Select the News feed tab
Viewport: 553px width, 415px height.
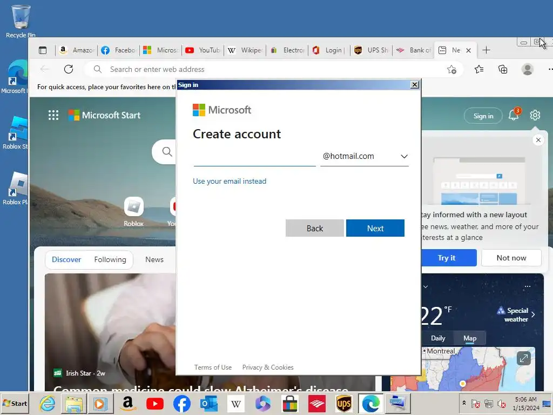point(154,259)
